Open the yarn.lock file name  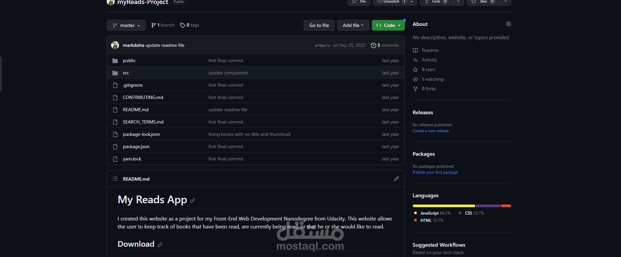coord(132,159)
